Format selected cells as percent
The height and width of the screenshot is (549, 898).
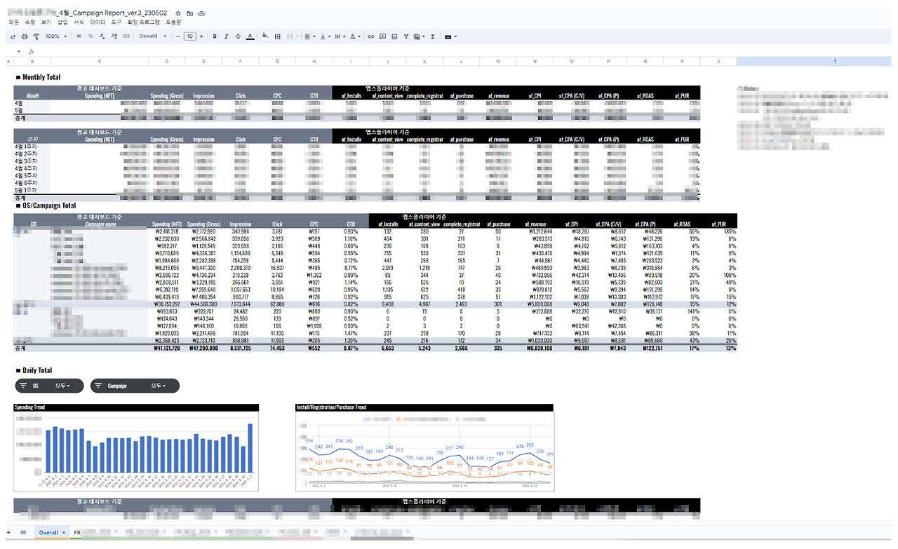click(91, 36)
